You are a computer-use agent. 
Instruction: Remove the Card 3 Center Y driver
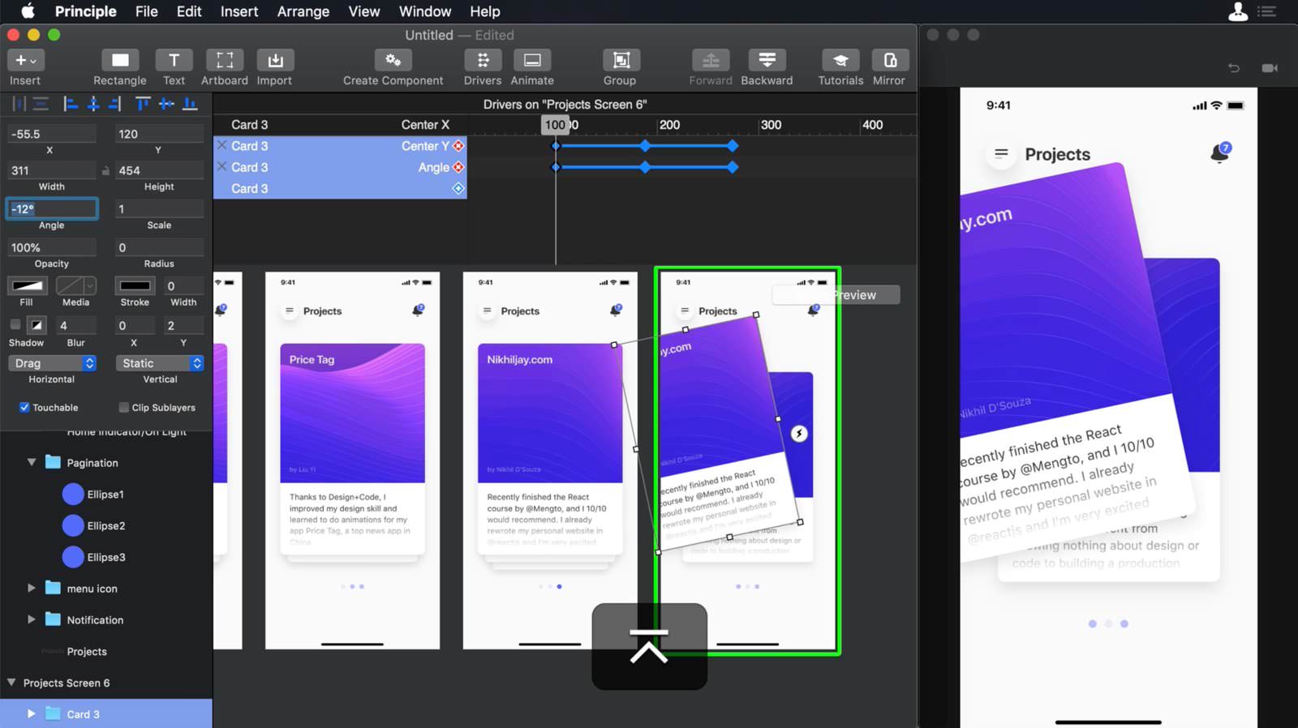[x=221, y=146]
